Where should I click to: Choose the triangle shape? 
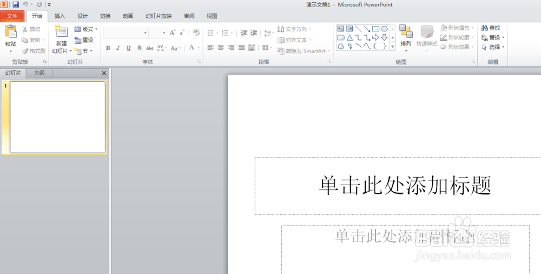click(x=349, y=37)
